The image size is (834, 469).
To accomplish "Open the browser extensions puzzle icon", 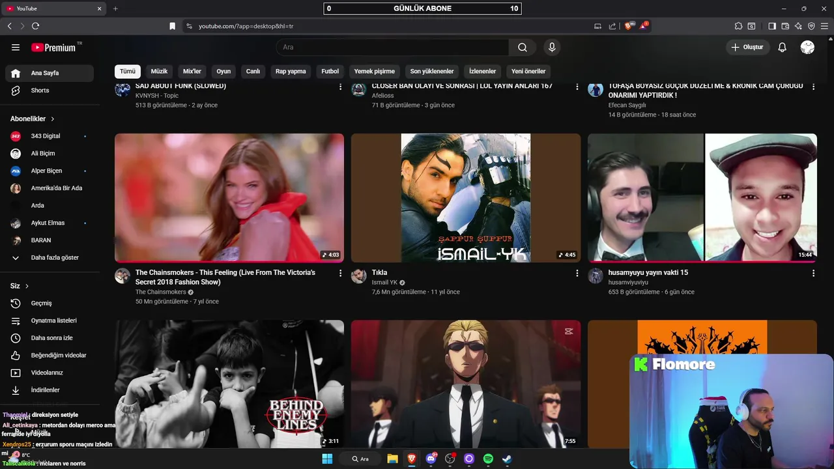I will (738, 26).
